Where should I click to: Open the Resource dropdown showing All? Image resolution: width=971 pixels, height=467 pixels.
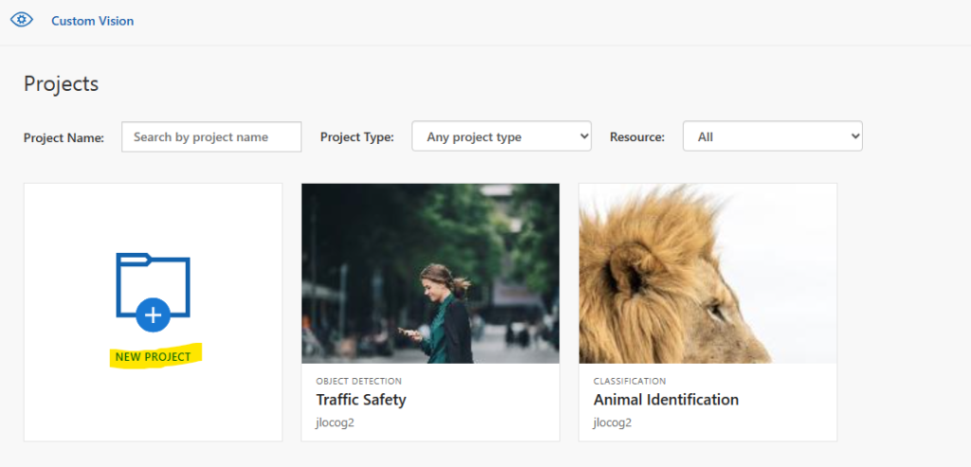pos(772,136)
